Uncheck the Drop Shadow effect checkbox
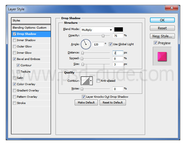Screen dimensions: 186x144 point(14,34)
